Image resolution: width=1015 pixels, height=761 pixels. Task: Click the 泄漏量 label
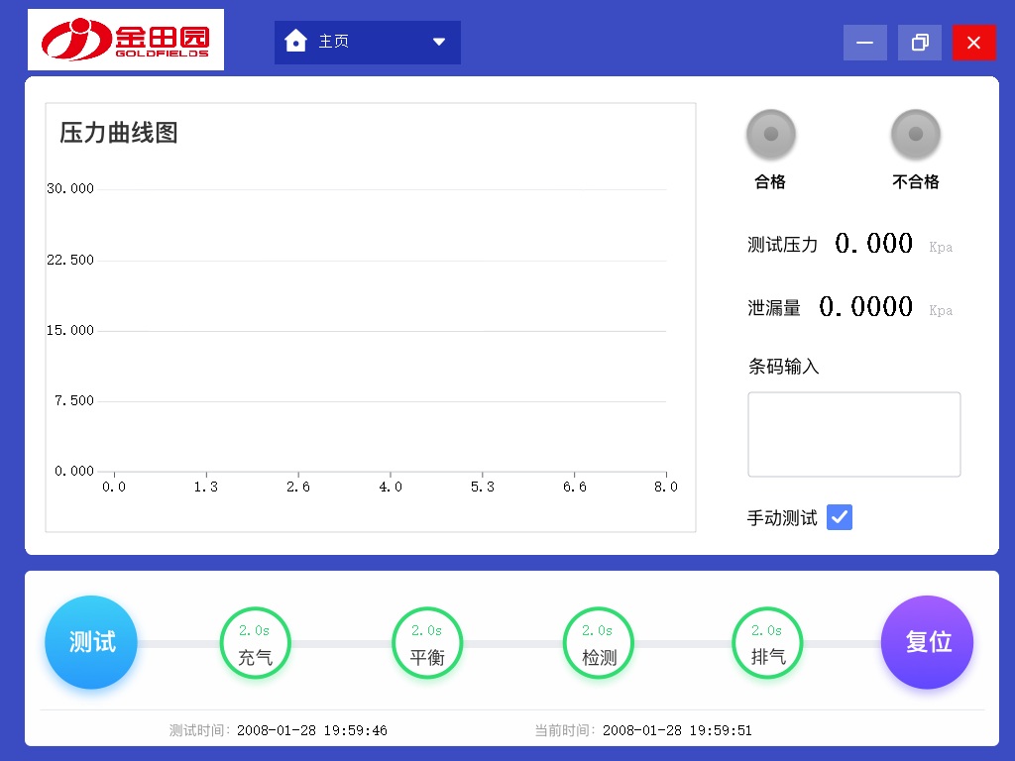click(x=774, y=308)
